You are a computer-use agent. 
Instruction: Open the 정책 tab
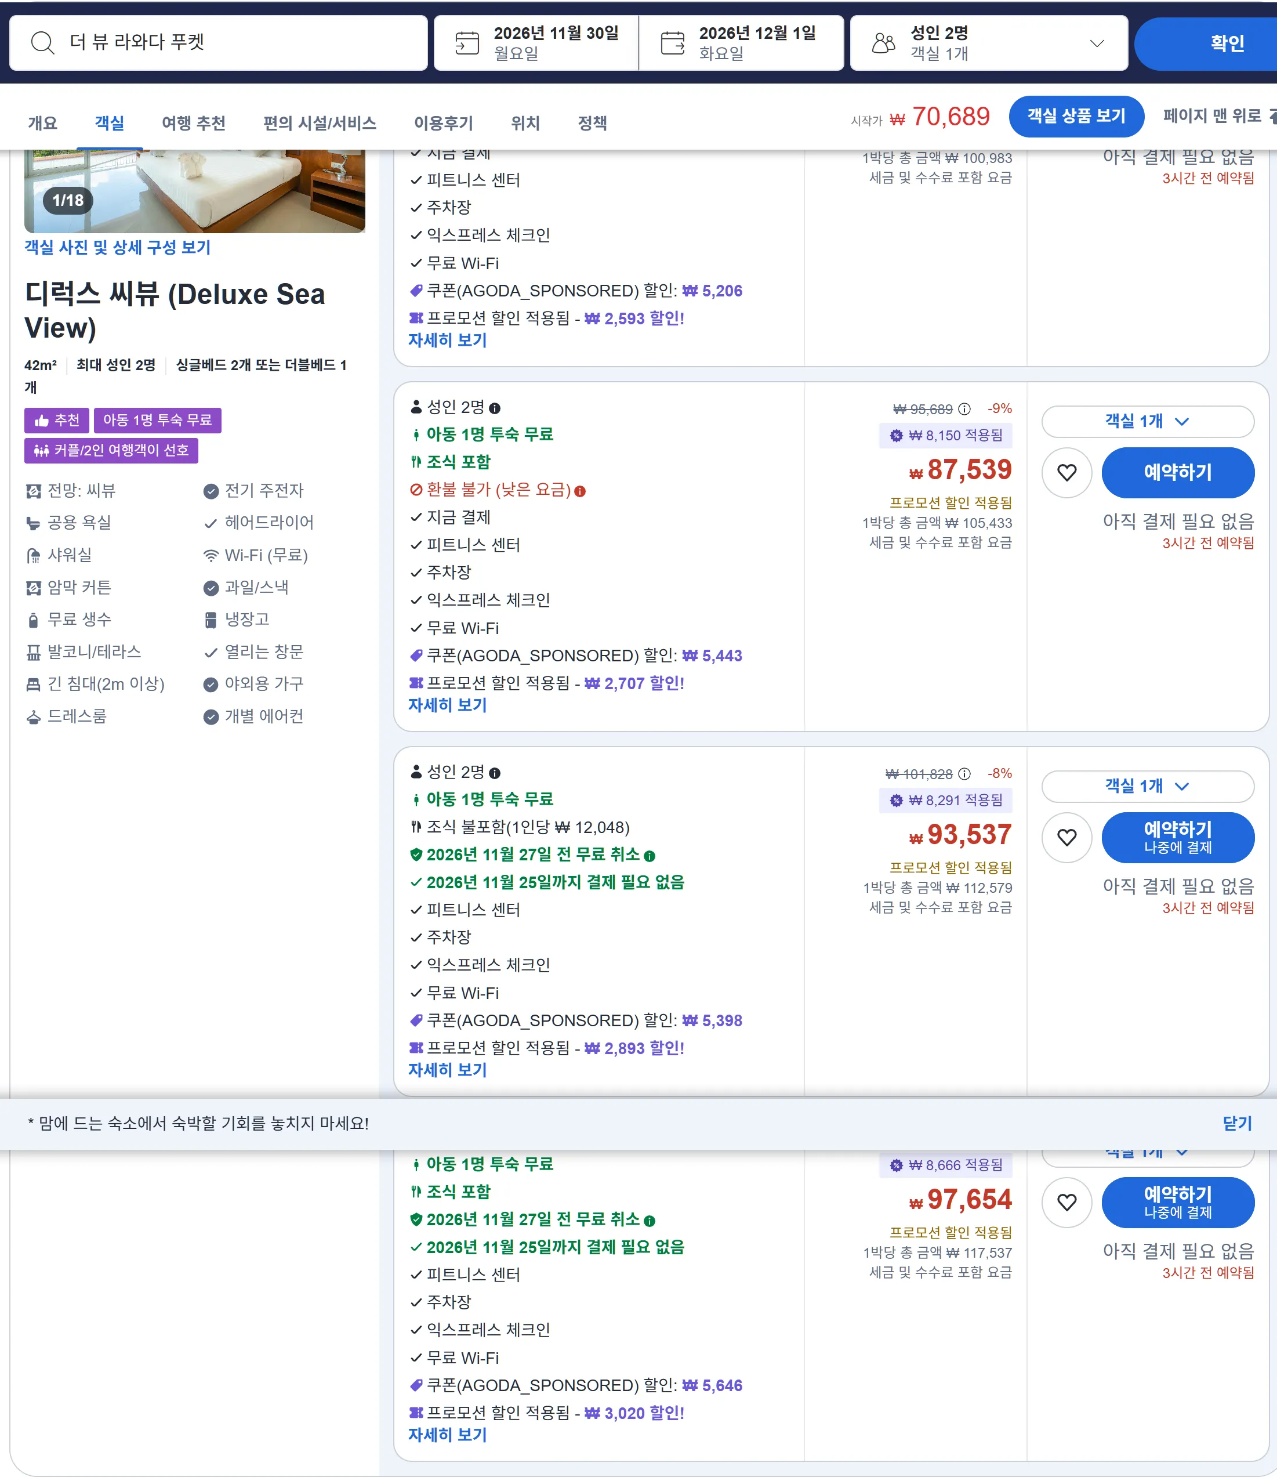pos(593,124)
